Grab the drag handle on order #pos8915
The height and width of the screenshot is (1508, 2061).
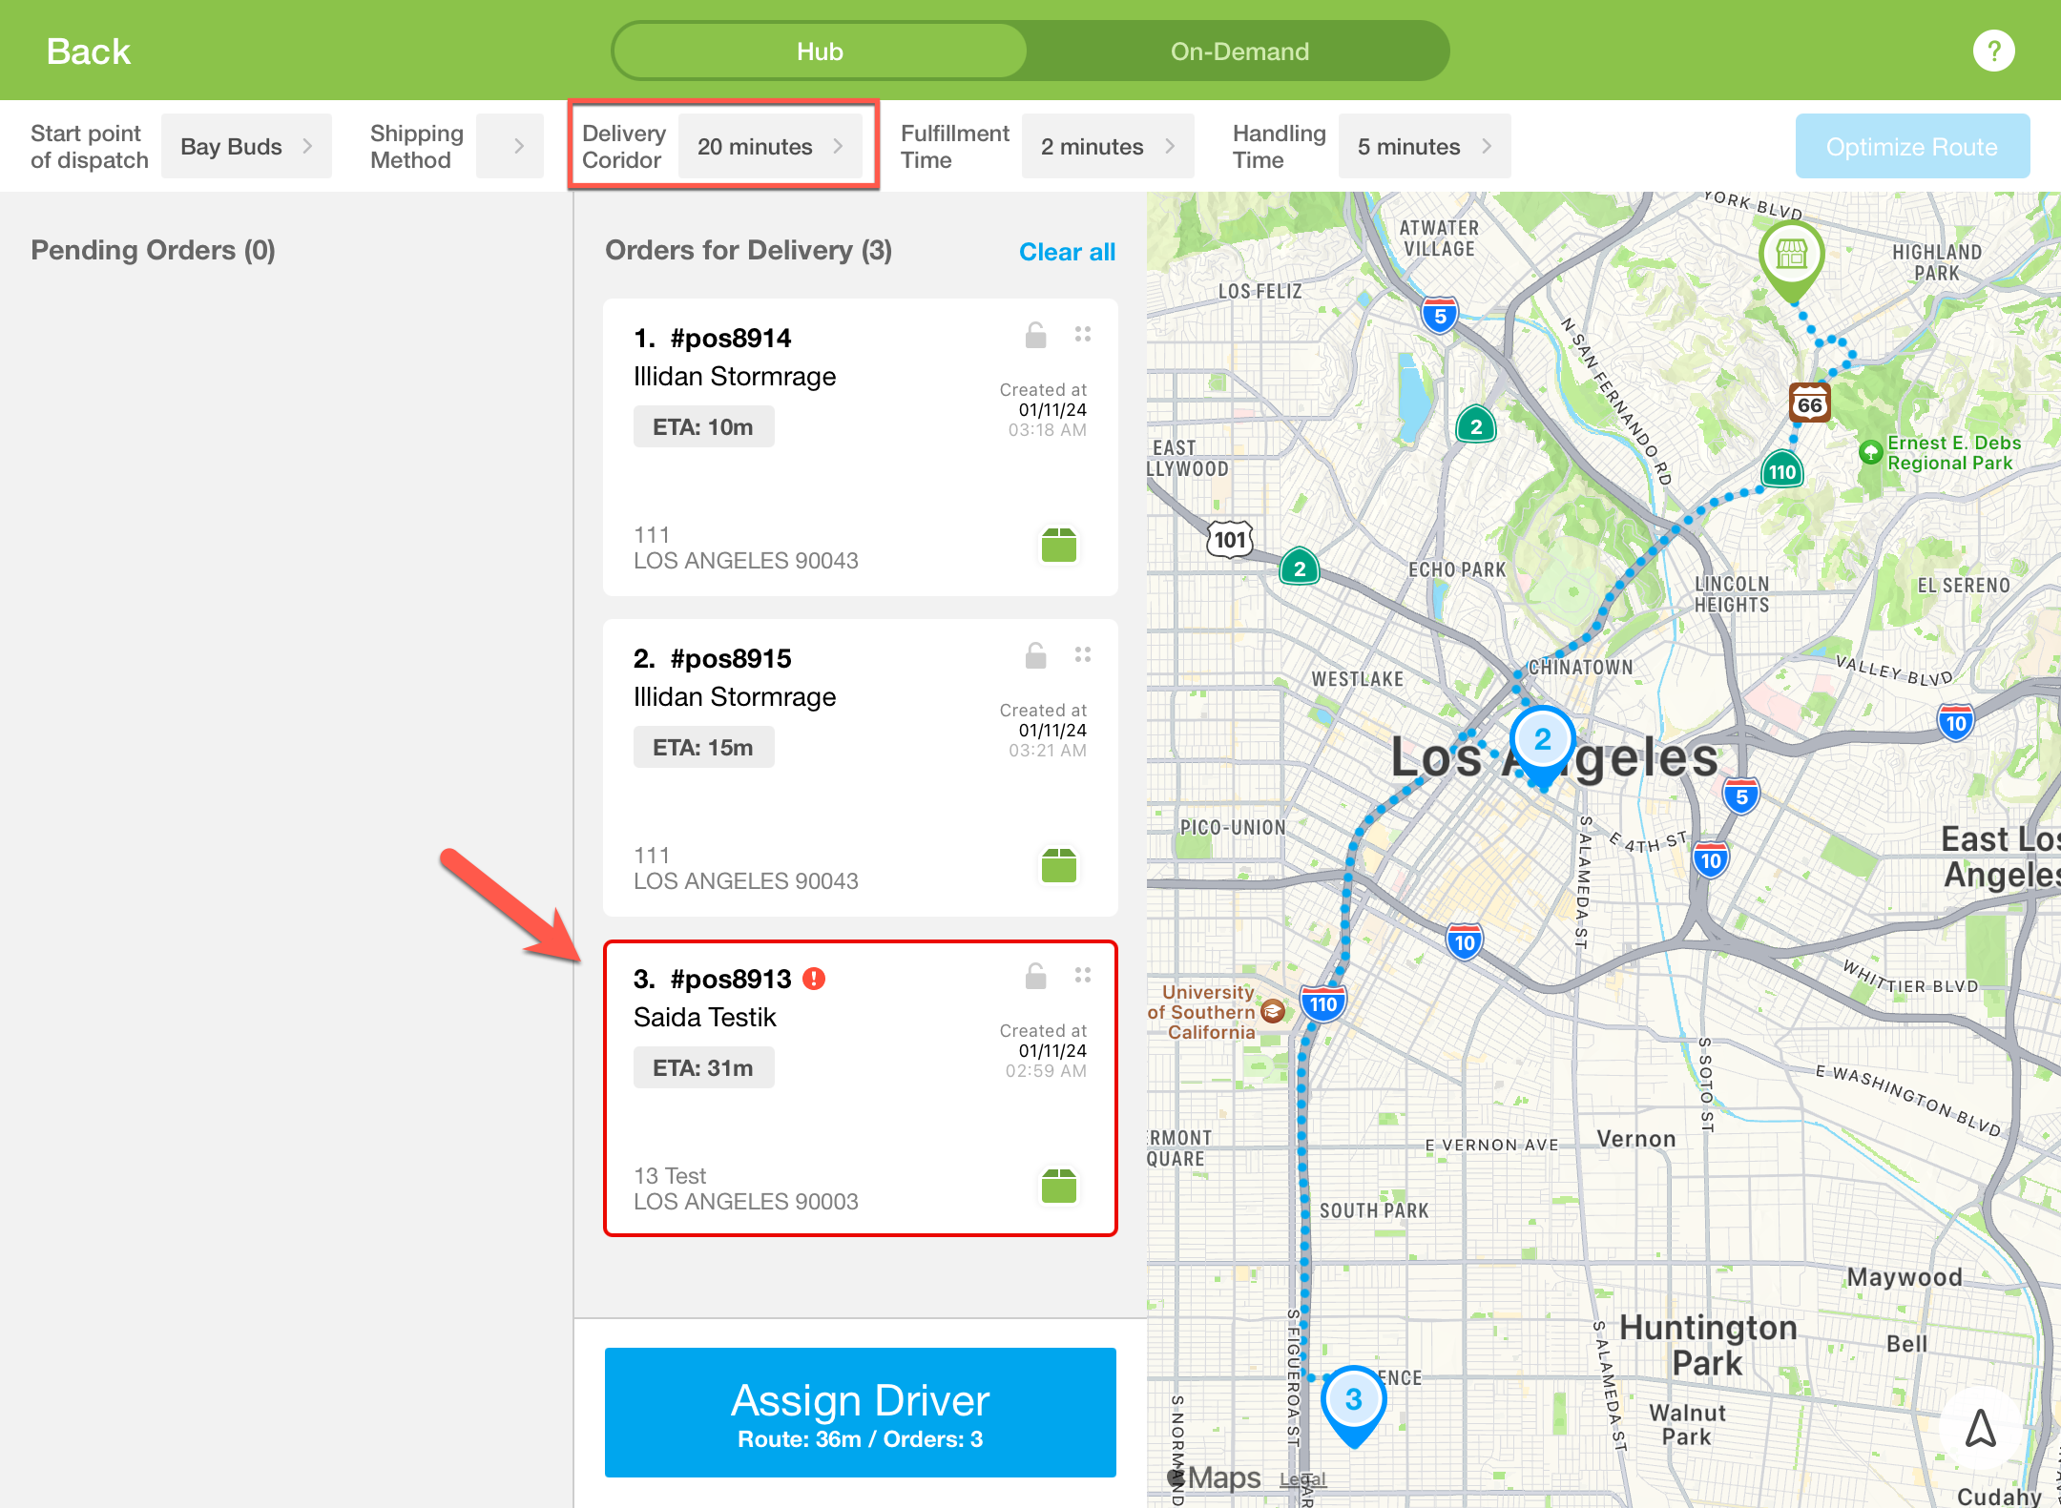coord(1083,654)
